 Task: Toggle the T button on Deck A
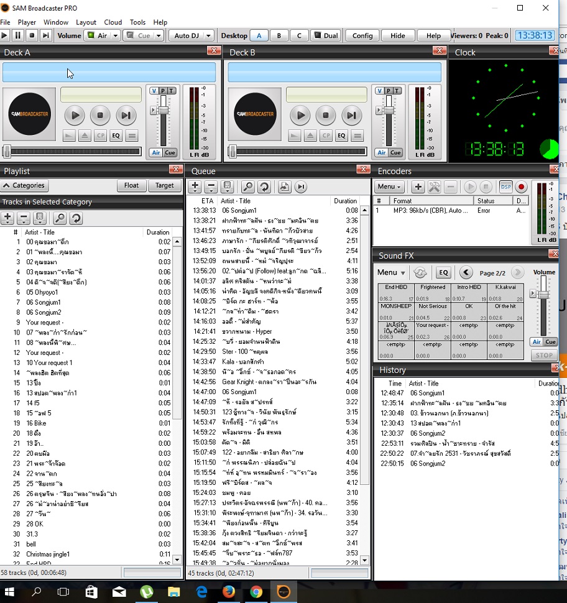pos(172,91)
